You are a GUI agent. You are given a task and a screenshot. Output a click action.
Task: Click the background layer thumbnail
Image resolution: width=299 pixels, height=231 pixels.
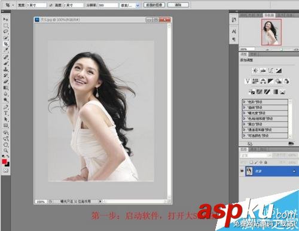coord(249,171)
